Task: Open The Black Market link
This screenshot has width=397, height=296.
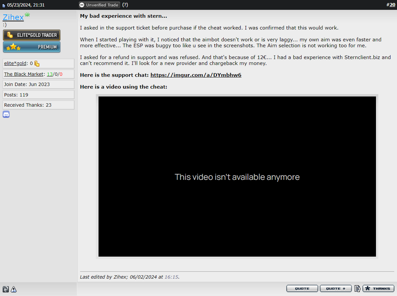Action: (24, 74)
